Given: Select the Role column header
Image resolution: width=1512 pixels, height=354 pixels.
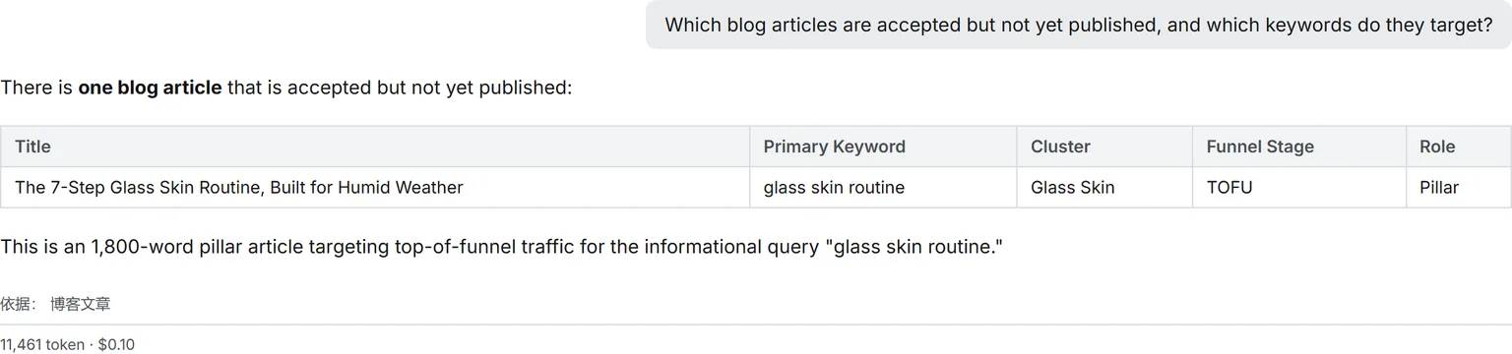Looking at the screenshot, I should tap(1459, 147).
